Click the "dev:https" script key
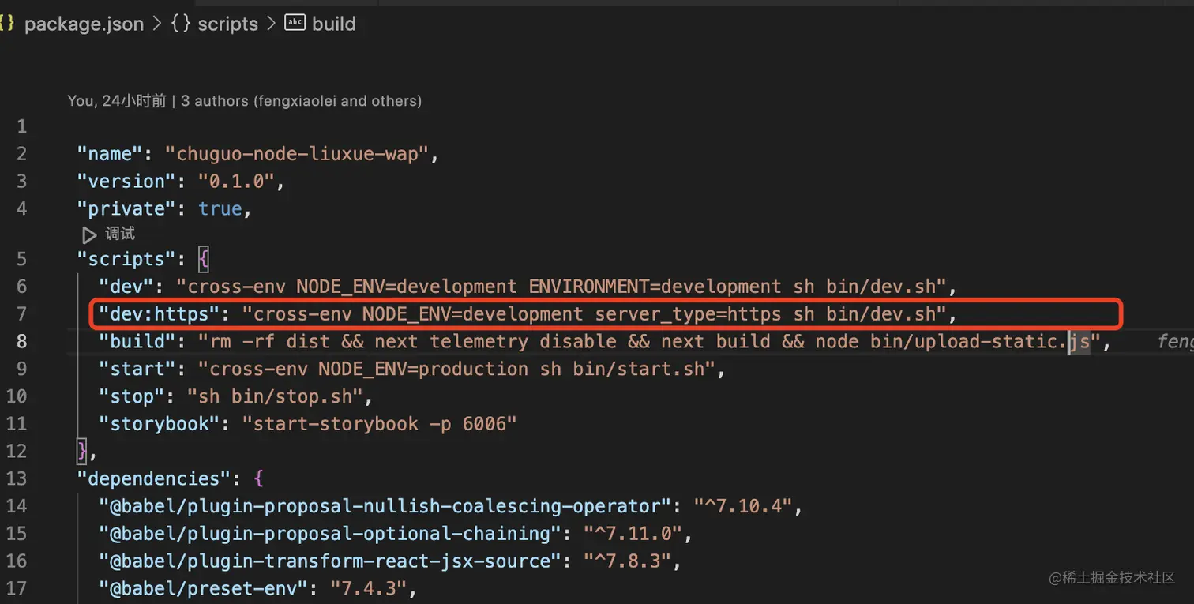 159,313
